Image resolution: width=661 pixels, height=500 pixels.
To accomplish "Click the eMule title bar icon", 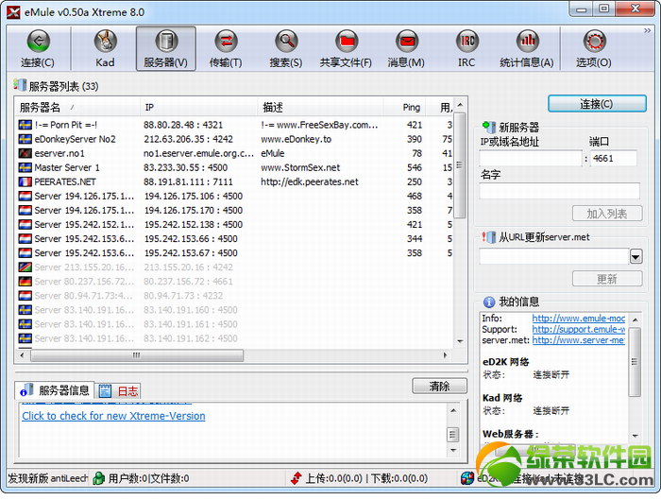I will click(13, 12).
